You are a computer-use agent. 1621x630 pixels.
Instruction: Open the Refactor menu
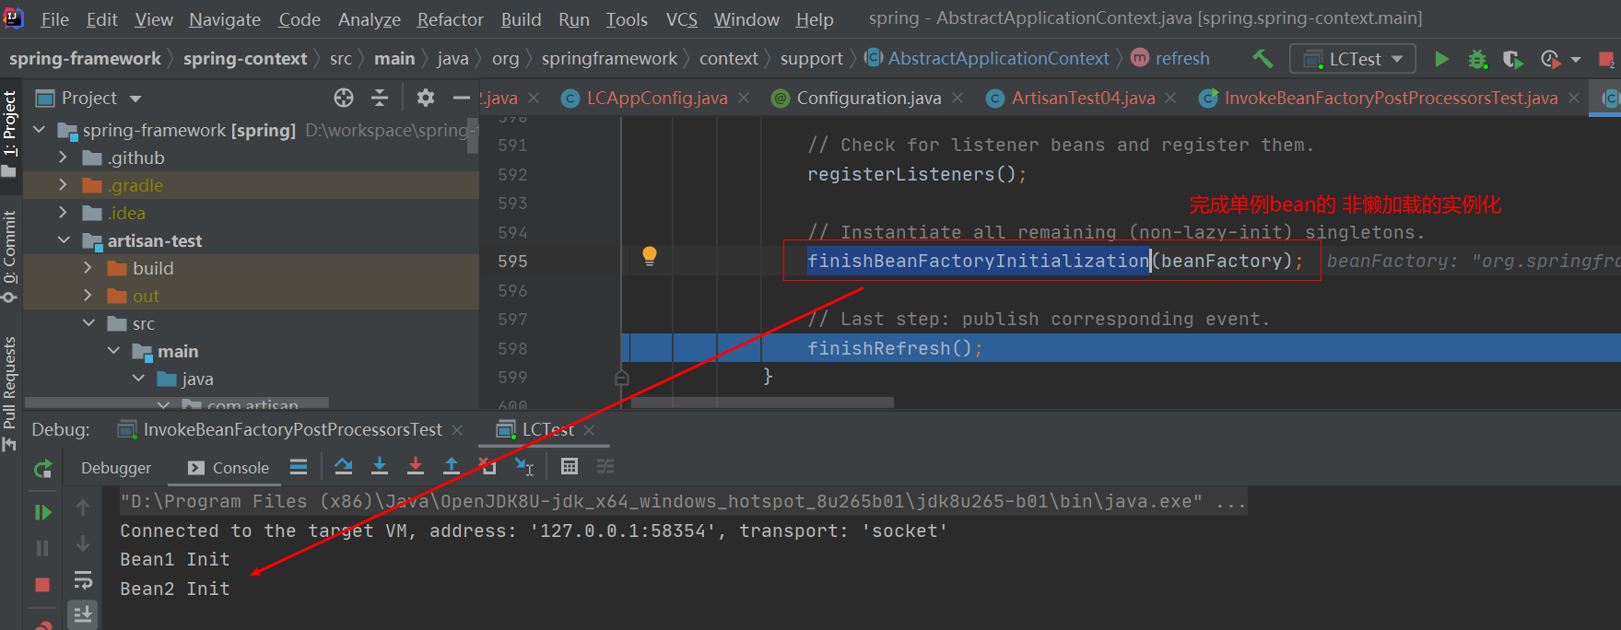[450, 19]
